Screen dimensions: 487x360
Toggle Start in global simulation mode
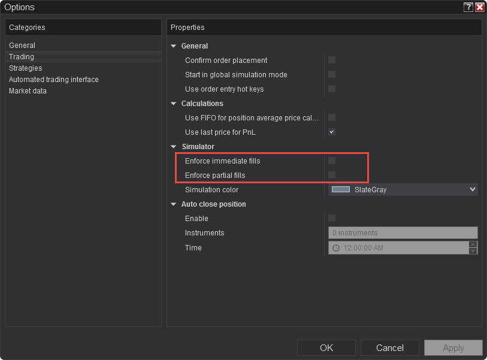pos(332,74)
